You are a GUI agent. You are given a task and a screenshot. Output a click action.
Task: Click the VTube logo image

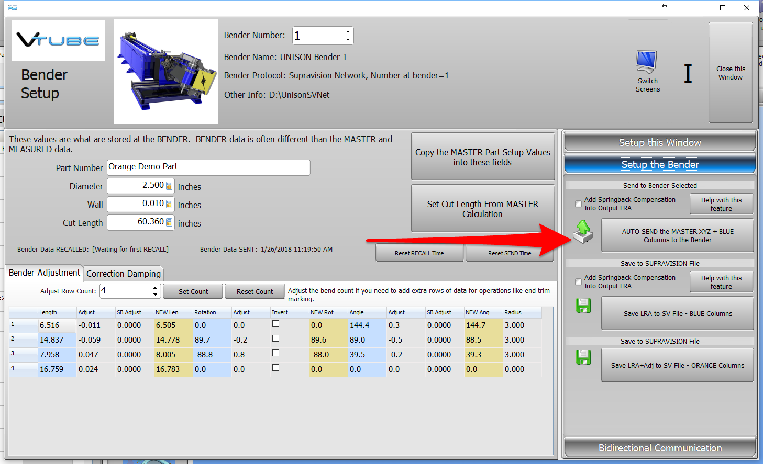58,40
